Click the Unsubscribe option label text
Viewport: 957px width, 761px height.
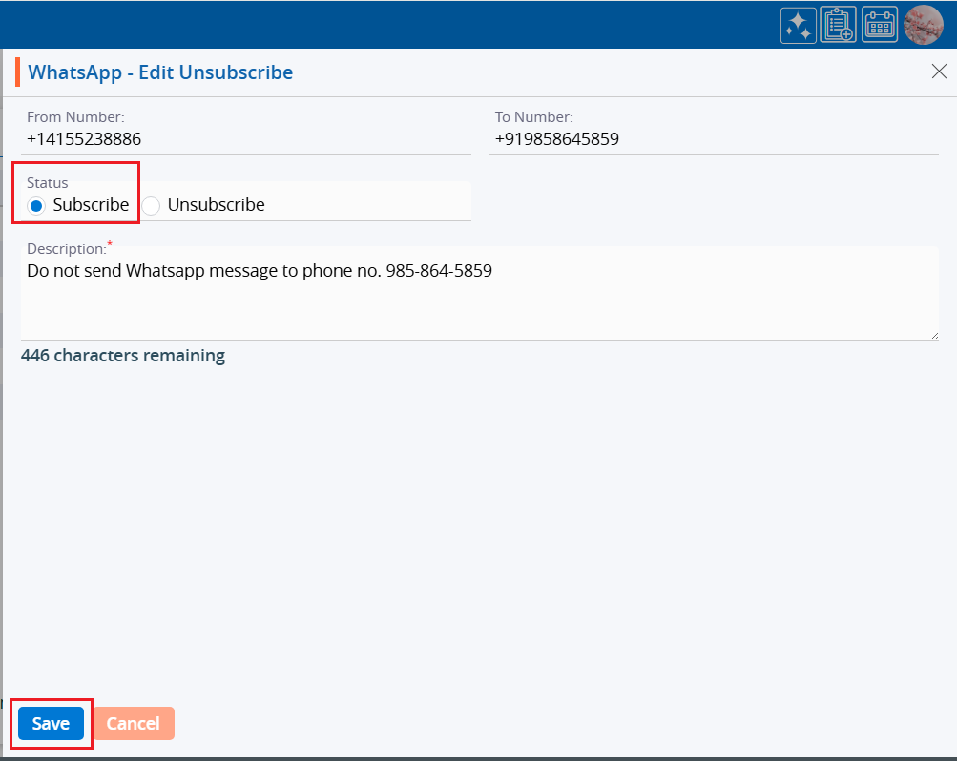pyautogui.click(x=216, y=205)
